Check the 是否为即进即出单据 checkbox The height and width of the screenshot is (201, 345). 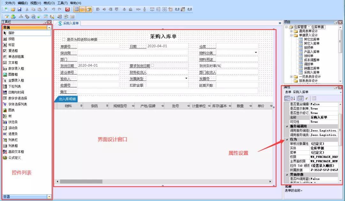(x=64, y=39)
